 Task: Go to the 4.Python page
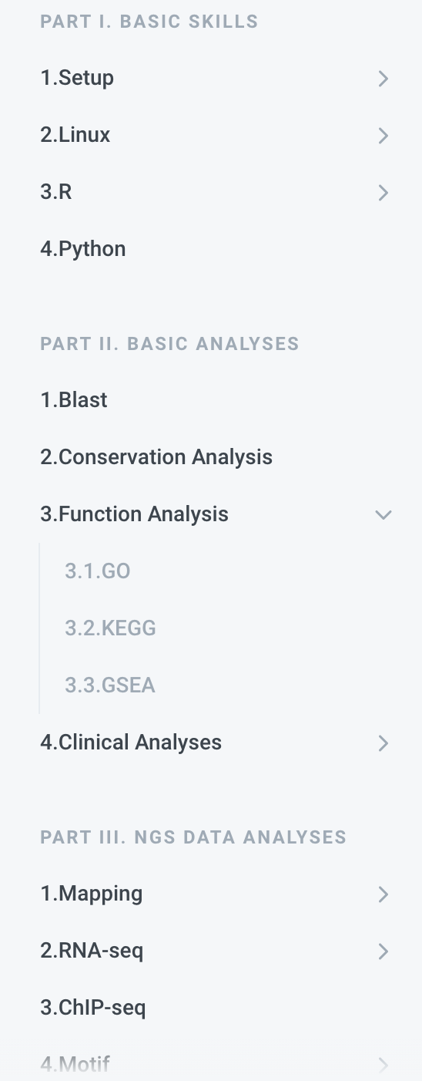[83, 249]
